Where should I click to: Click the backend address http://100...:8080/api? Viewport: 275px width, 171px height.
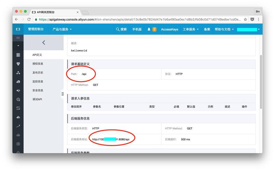[111, 139]
